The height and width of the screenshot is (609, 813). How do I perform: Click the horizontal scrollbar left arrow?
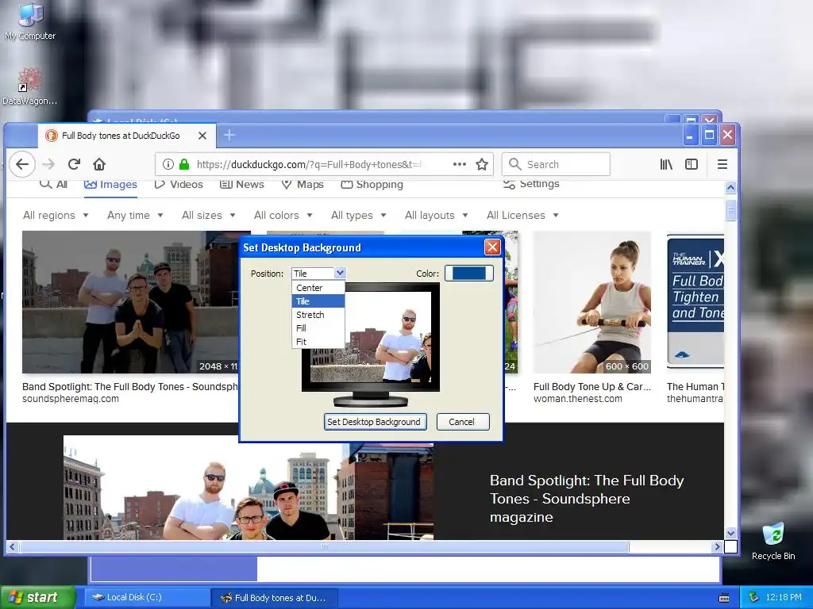(13, 547)
